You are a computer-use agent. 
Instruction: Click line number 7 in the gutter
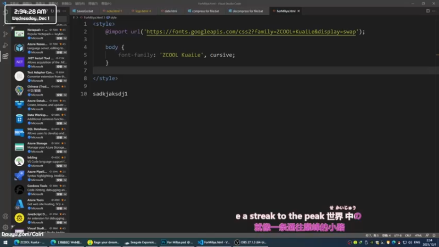86,71
